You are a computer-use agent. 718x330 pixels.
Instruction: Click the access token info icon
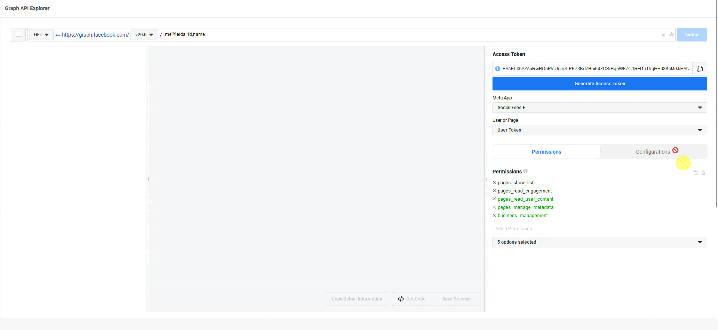tap(498, 69)
